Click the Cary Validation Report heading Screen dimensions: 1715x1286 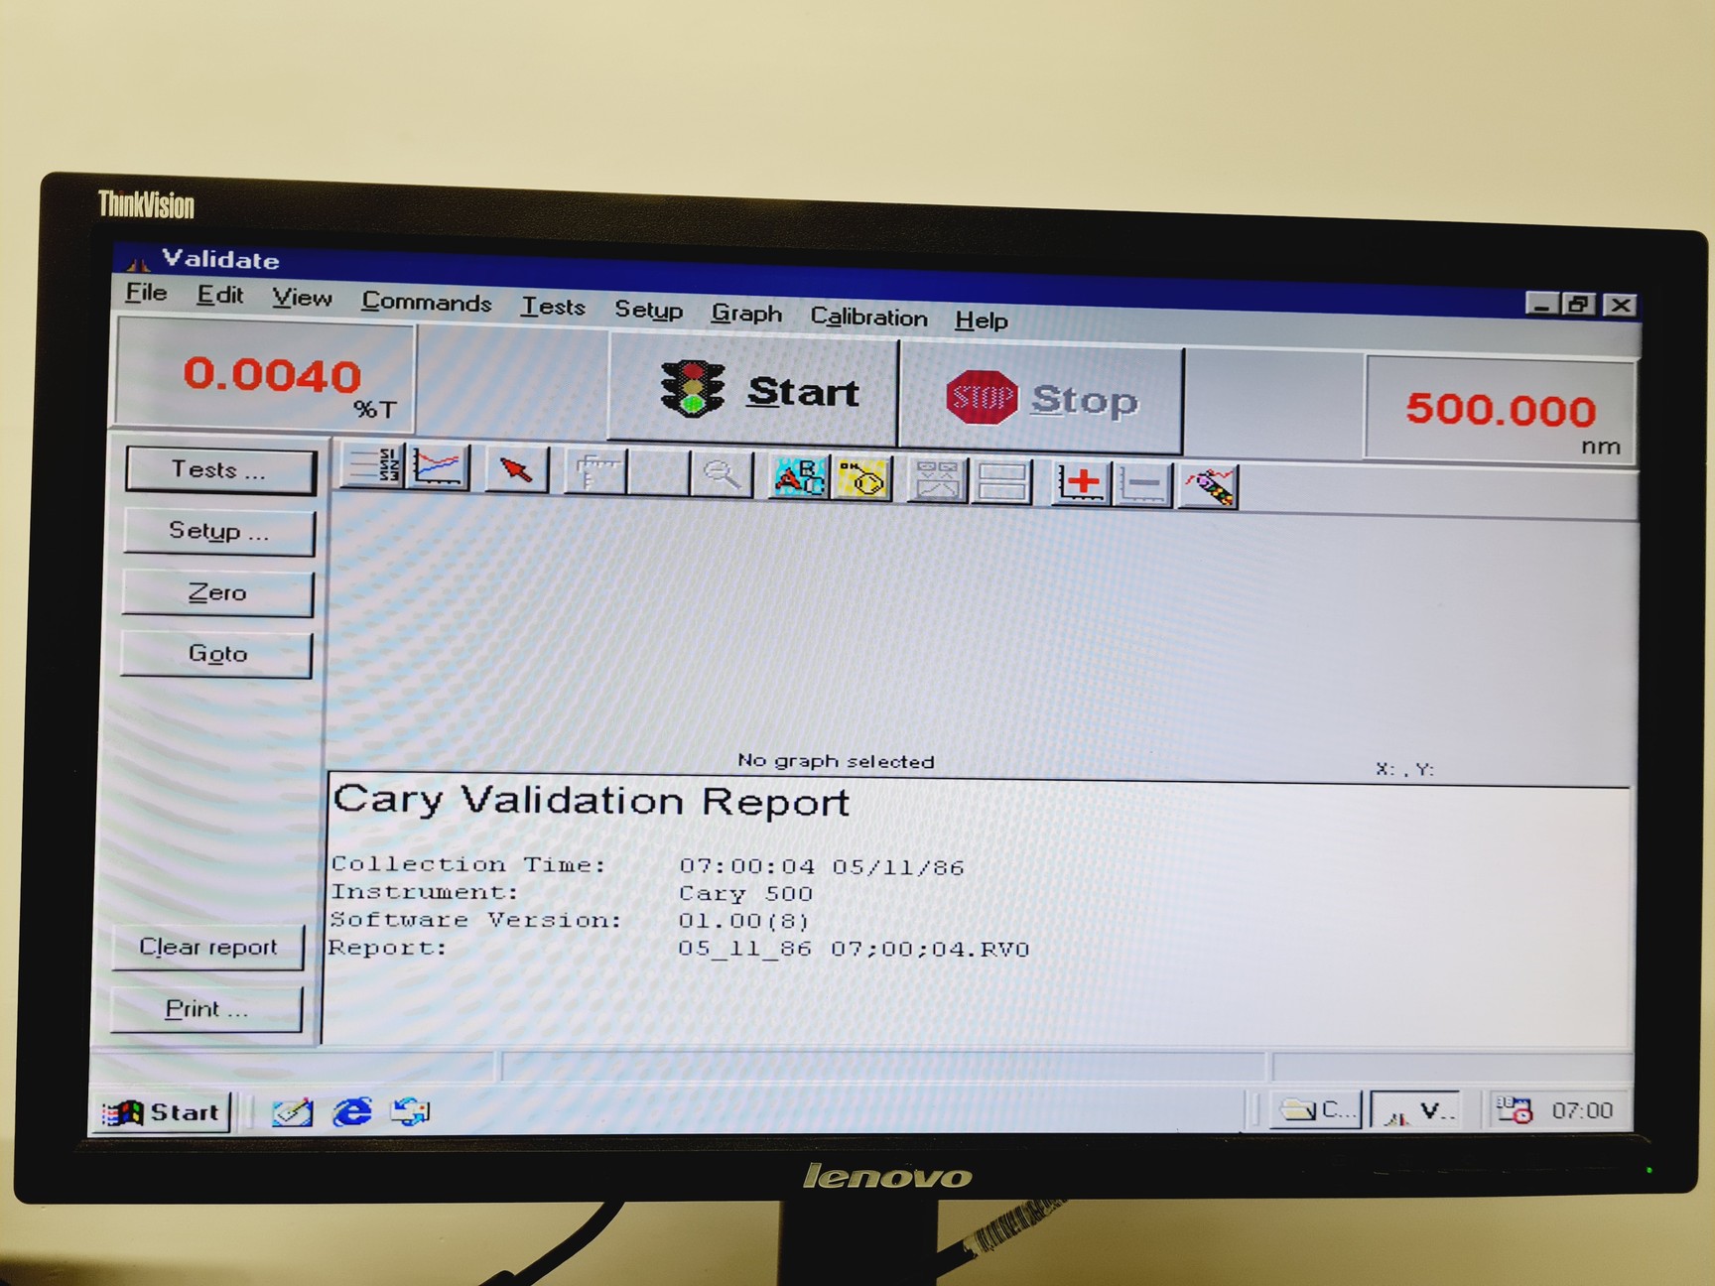(x=591, y=801)
